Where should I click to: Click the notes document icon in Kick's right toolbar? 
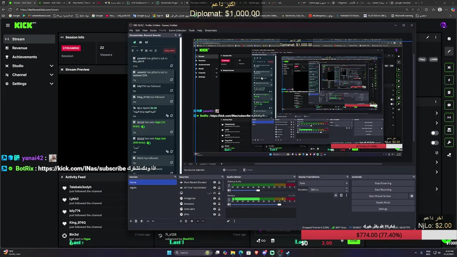pos(449,92)
